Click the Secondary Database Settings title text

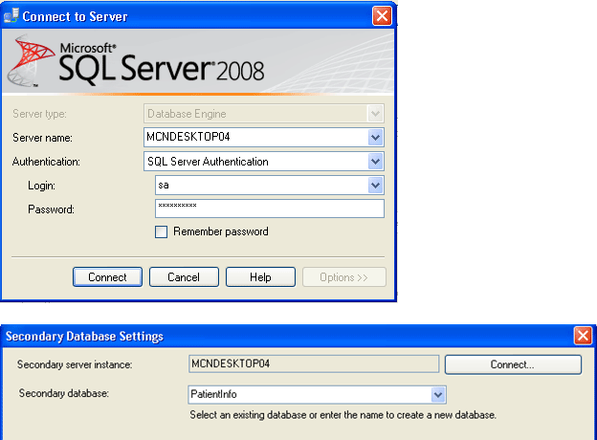(x=84, y=336)
